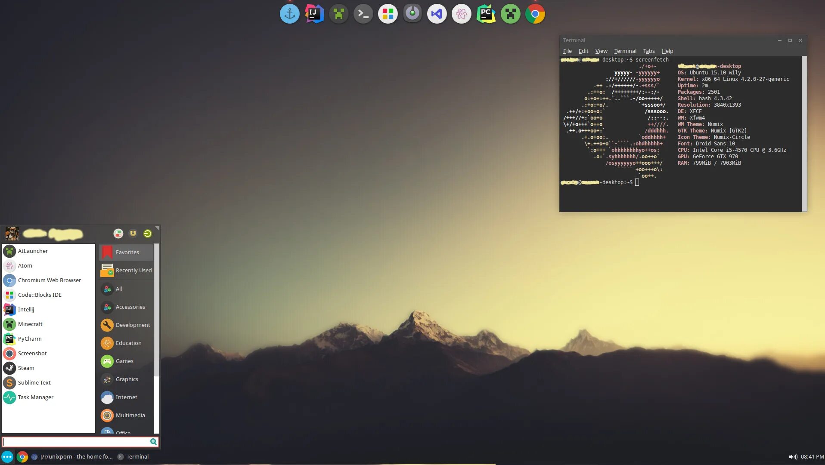
Task: Open the Terminal menu in the menu bar
Action: pos(625,51)
